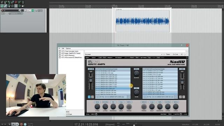Click the left IR folder browse icon
Screen dimensions: 224x126
pyautogui.click(x=128, y=97)
